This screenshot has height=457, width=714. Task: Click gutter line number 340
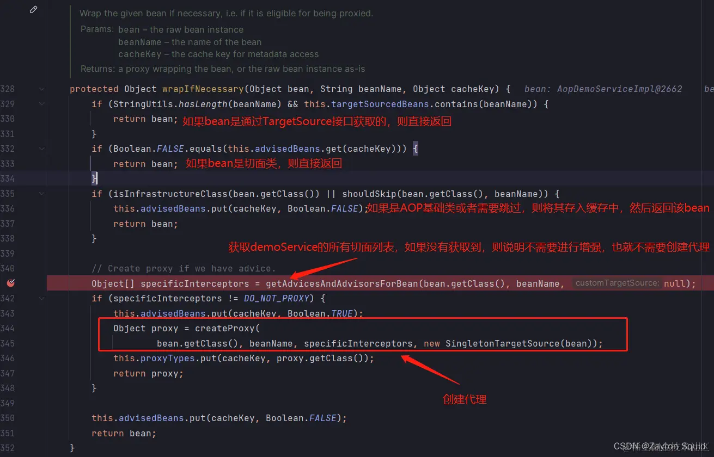[8, 268]
